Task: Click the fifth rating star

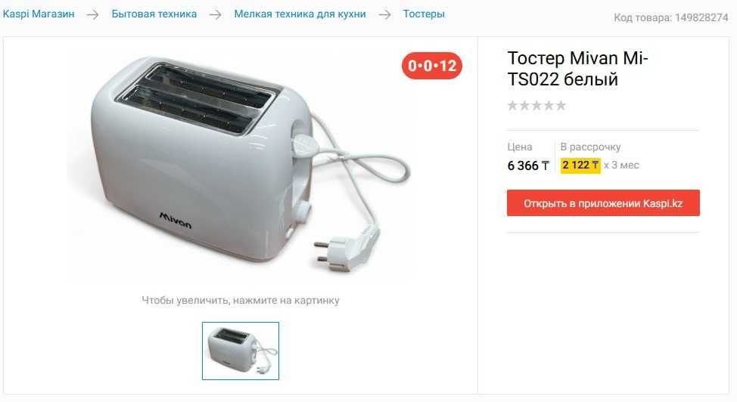Action: click(x=561, y=105)
